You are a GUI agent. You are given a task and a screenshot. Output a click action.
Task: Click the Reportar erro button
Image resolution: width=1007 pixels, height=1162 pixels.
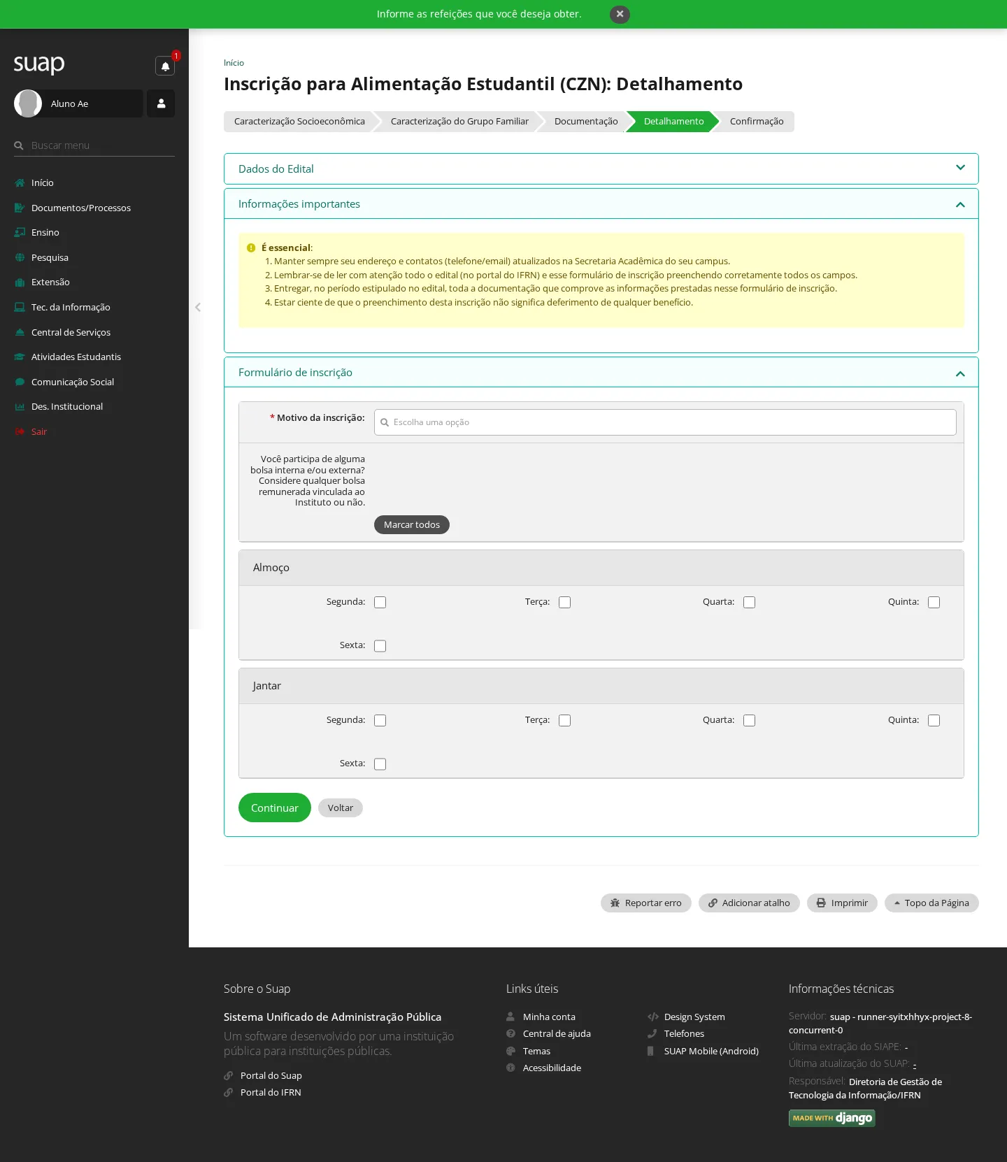tap(645, 903)
